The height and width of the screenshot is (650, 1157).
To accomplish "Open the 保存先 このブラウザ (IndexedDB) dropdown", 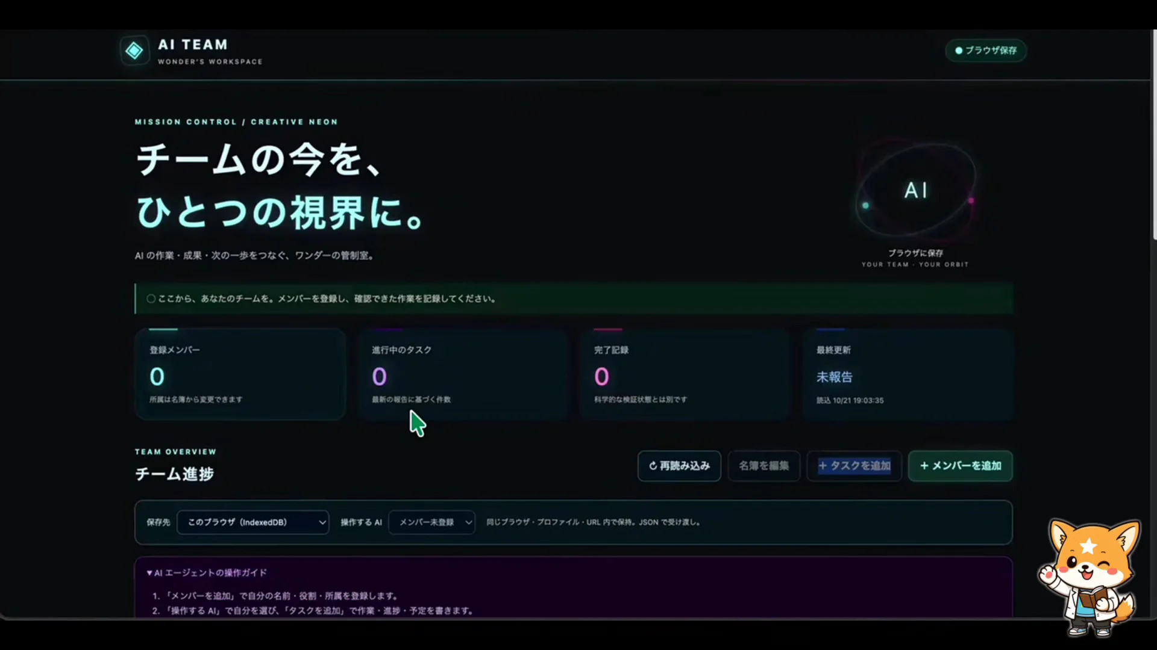I will [x=253, y=522].
